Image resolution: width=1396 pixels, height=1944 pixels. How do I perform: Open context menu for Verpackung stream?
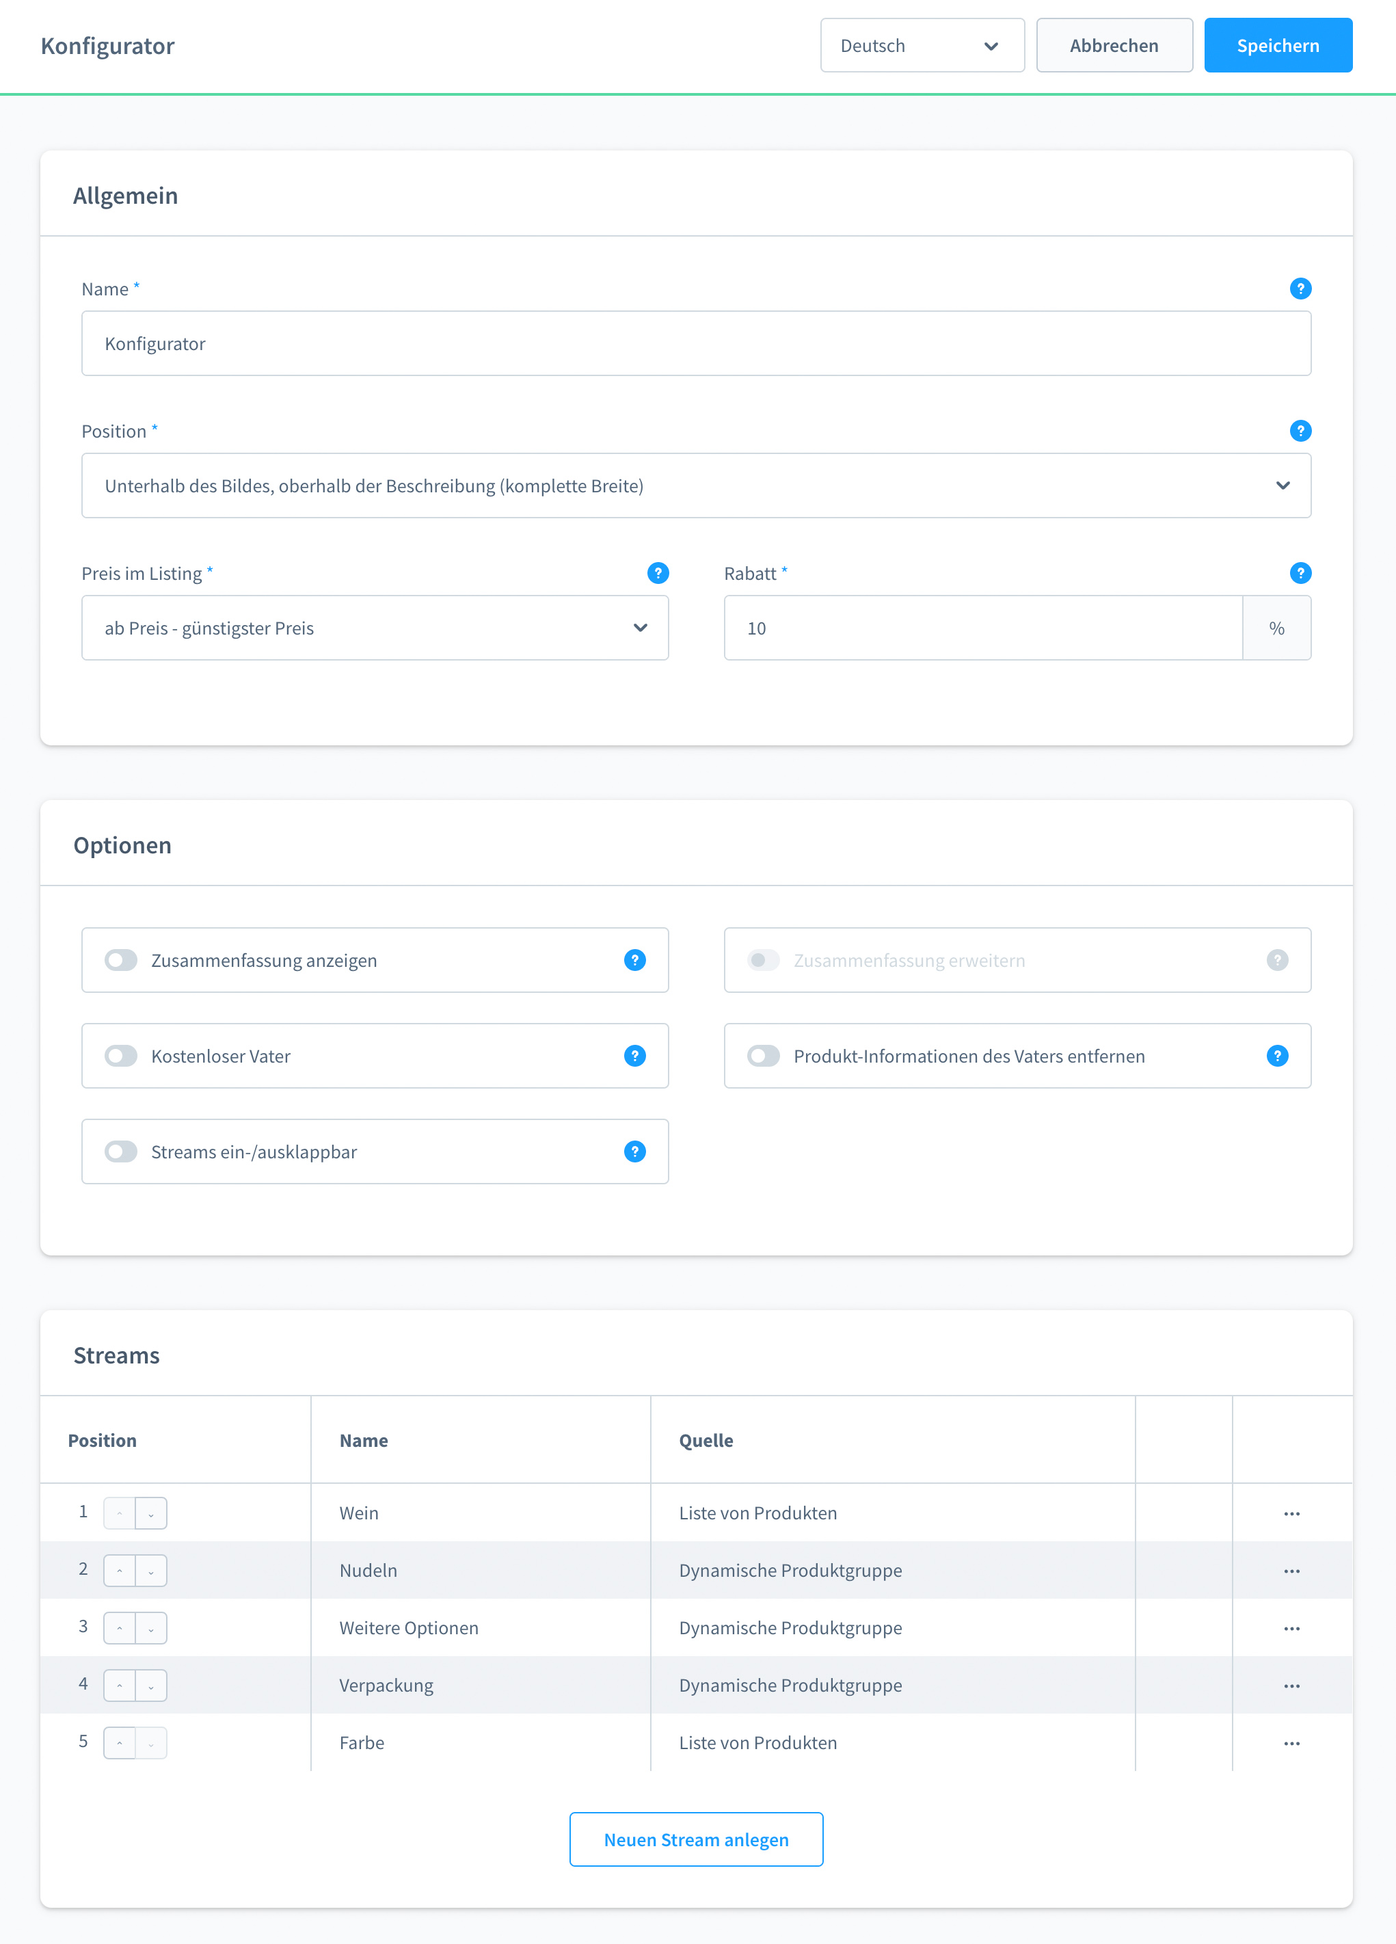1291,1686
